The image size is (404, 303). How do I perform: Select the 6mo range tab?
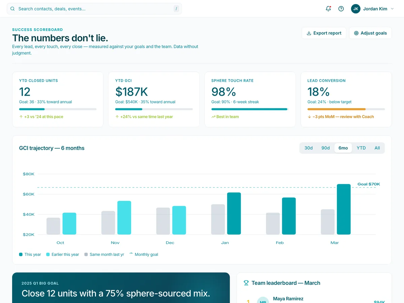pos(343,148)
